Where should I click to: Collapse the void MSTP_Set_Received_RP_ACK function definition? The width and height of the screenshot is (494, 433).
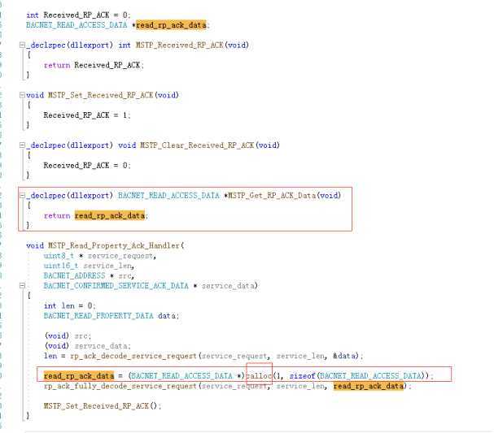click(x=22, y=95)
